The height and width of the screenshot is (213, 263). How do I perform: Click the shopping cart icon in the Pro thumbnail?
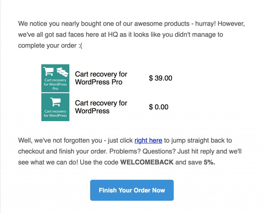pyautogui.click(x=48, y=71)
